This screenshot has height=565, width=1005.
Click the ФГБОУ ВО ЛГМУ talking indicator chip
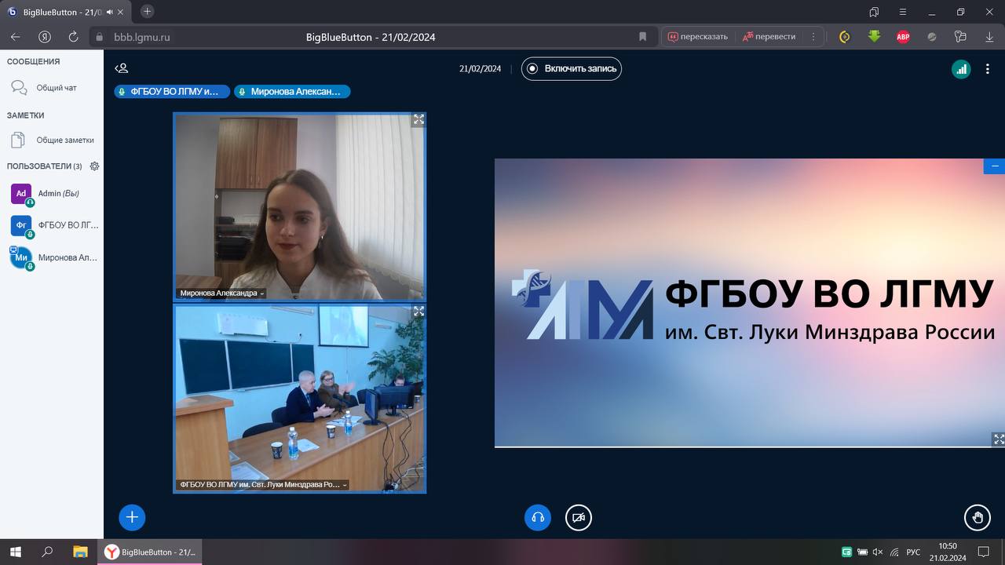click(172, 92)
